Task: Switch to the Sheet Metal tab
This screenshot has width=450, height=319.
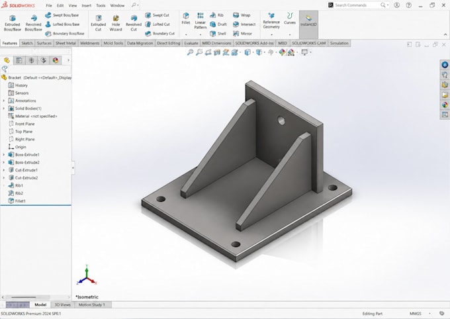Action: pos(66,44)
